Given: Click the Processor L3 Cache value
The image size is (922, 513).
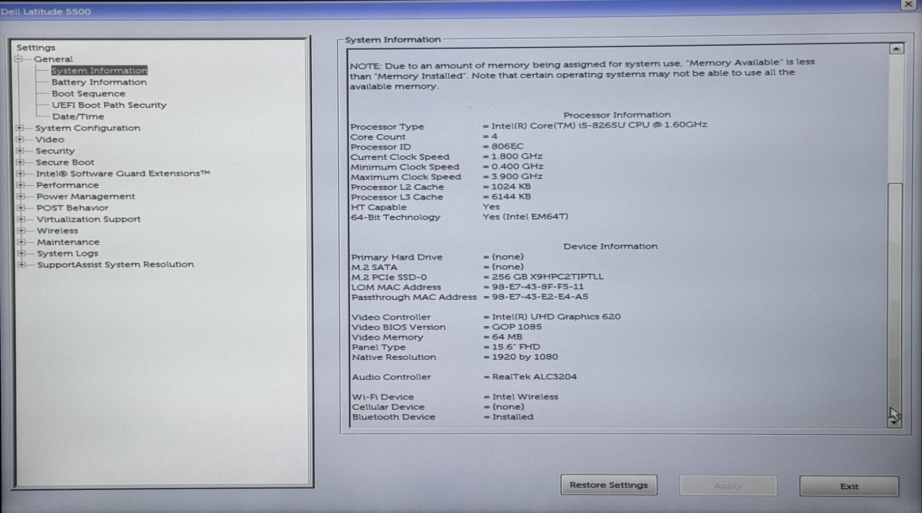Looking at the screenshot, I should coord(511,197).
